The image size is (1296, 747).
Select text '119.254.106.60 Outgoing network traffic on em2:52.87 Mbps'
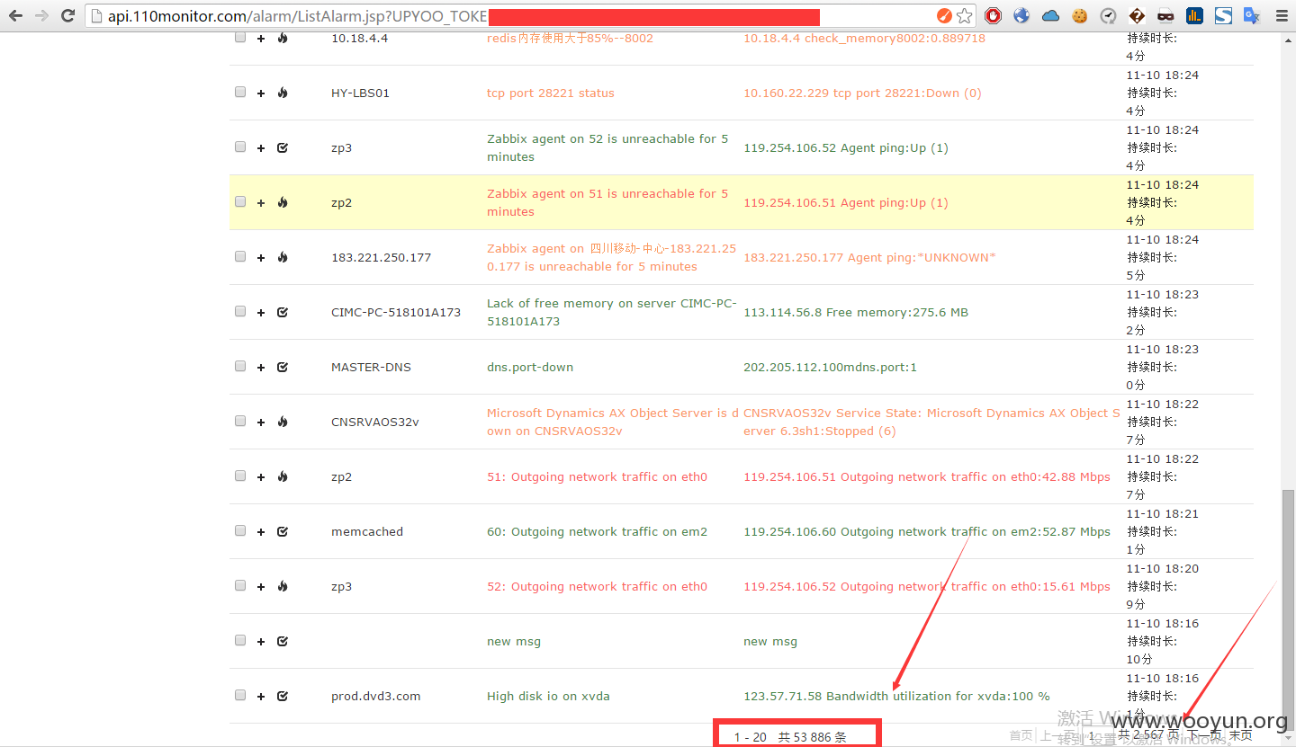[927, 531]
